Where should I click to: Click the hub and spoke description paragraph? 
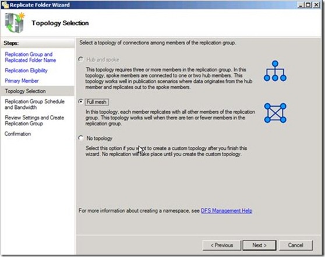coord(169,78)
